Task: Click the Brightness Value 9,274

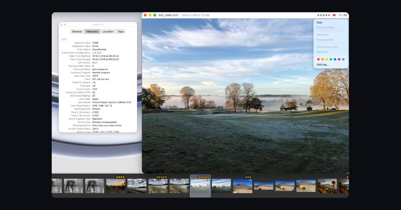Action: (x=95, y=46)
